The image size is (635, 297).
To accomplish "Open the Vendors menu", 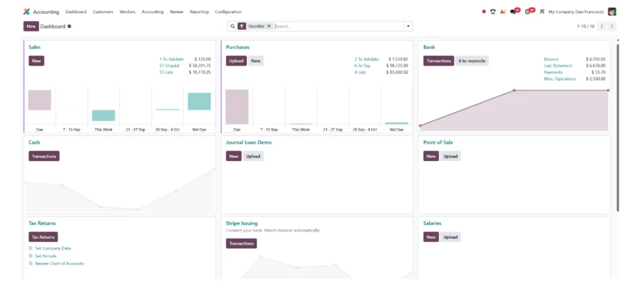I will point(127,12).
